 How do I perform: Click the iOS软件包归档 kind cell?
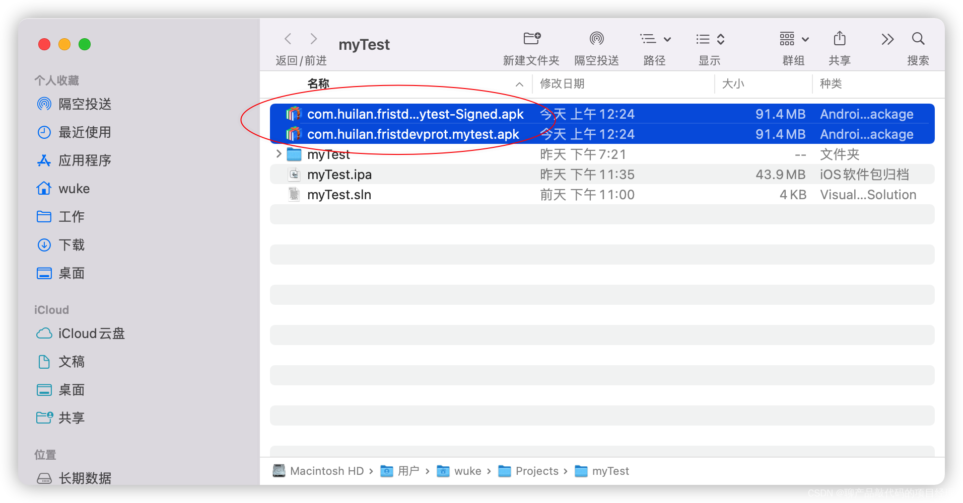[x=864, y=175]
